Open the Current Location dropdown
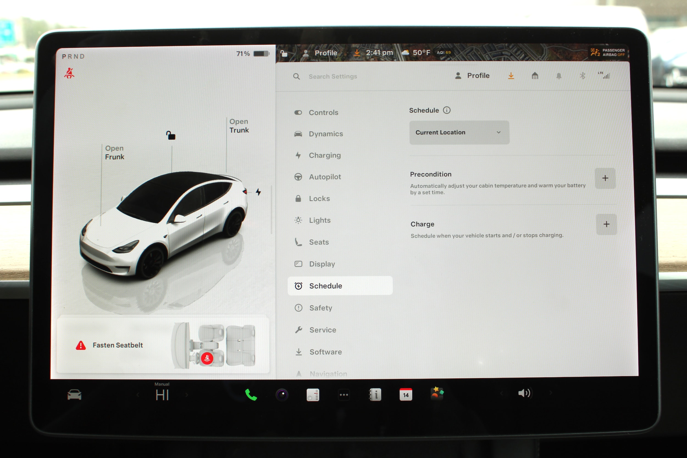This screenshot has width=687, height=458. pos(459,132)
